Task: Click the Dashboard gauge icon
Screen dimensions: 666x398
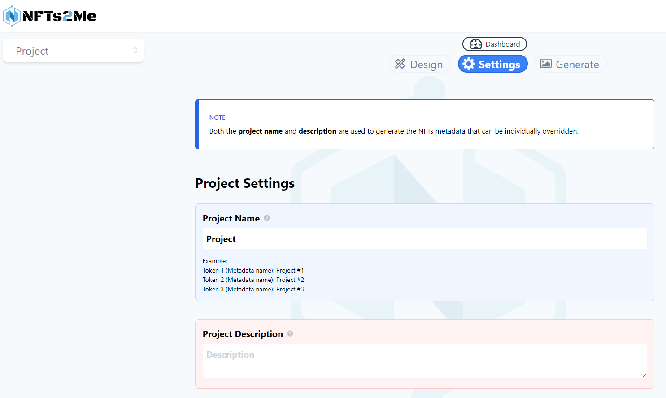Action: click(475, 44)
